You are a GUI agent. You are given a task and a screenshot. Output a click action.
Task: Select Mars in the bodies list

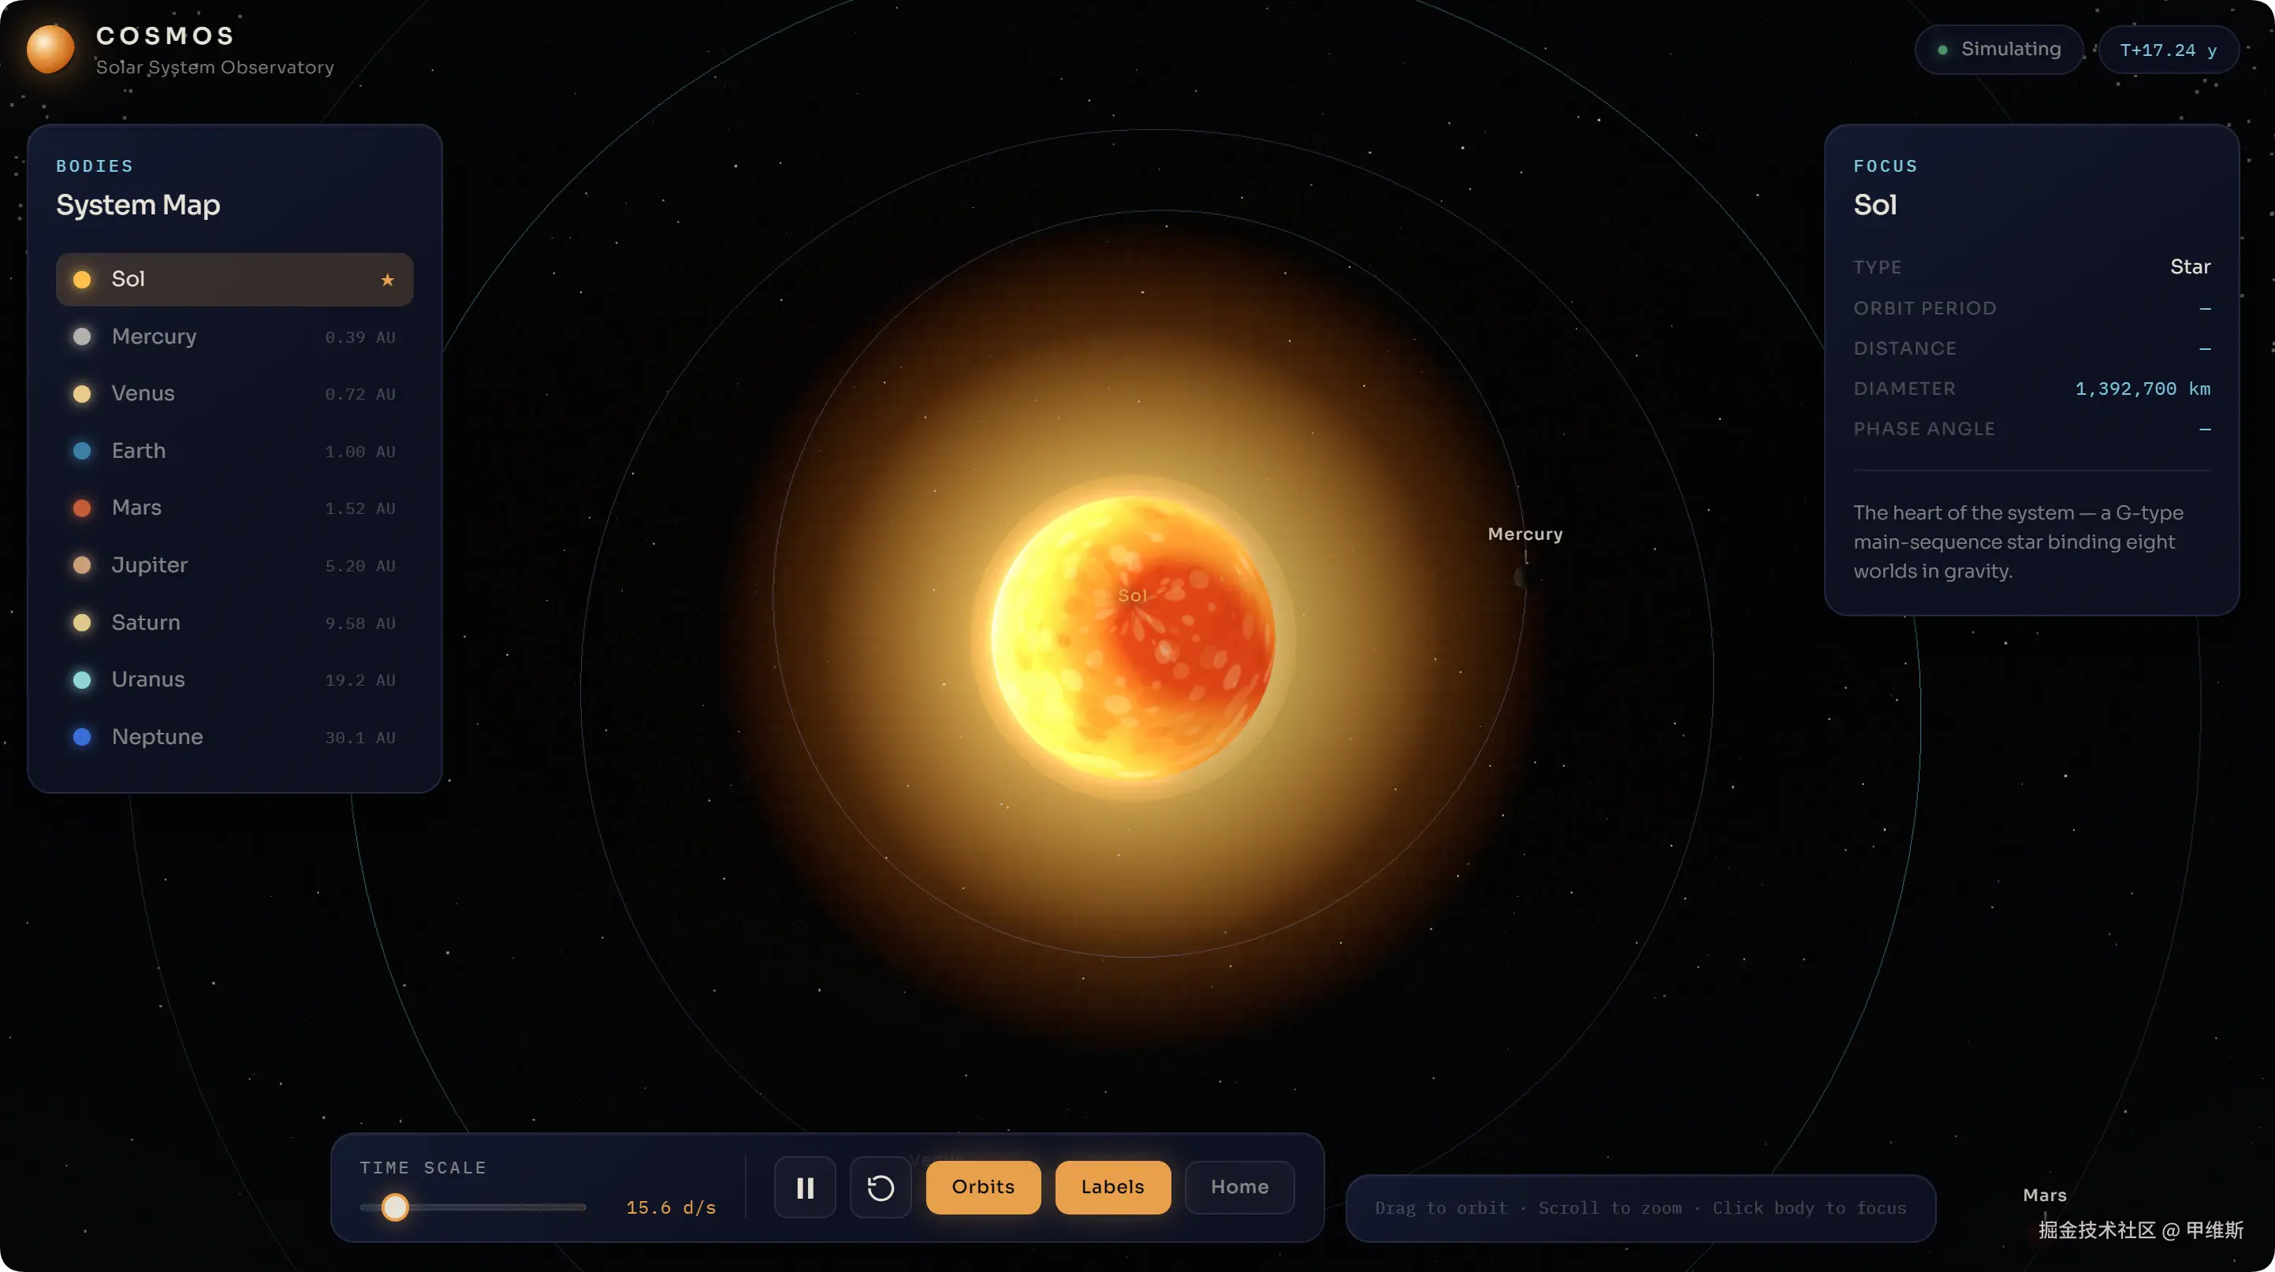[234, 508]
